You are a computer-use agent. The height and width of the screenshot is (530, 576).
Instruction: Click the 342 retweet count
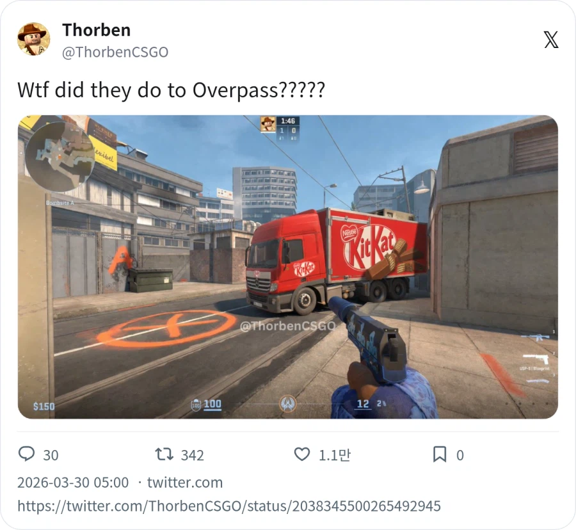(x=192, y=455)
